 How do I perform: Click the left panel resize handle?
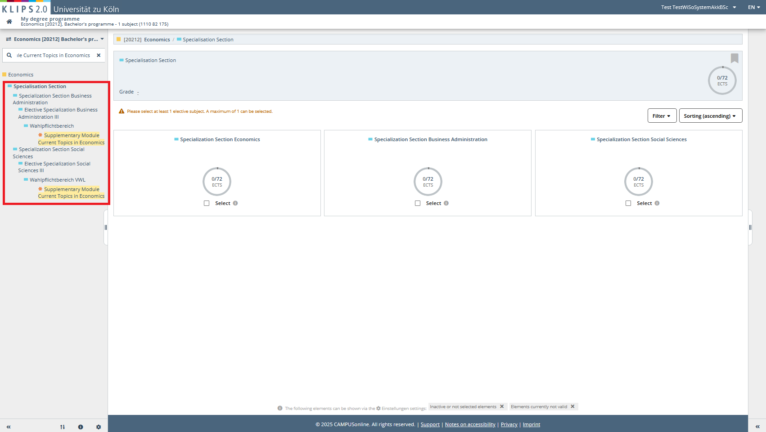click(106, 227)
